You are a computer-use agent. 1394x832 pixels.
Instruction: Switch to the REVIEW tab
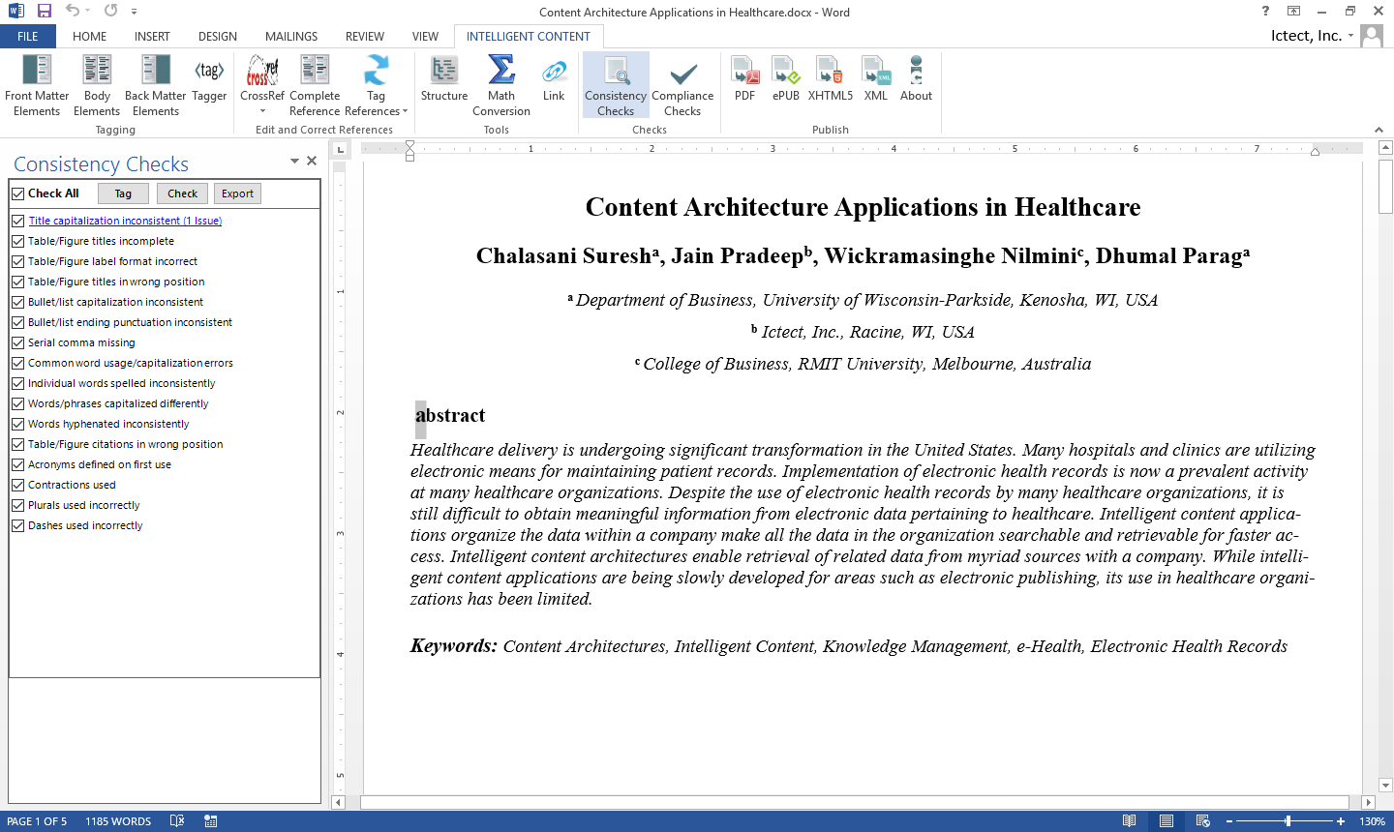pyautogui.click(x=365, y=36)
